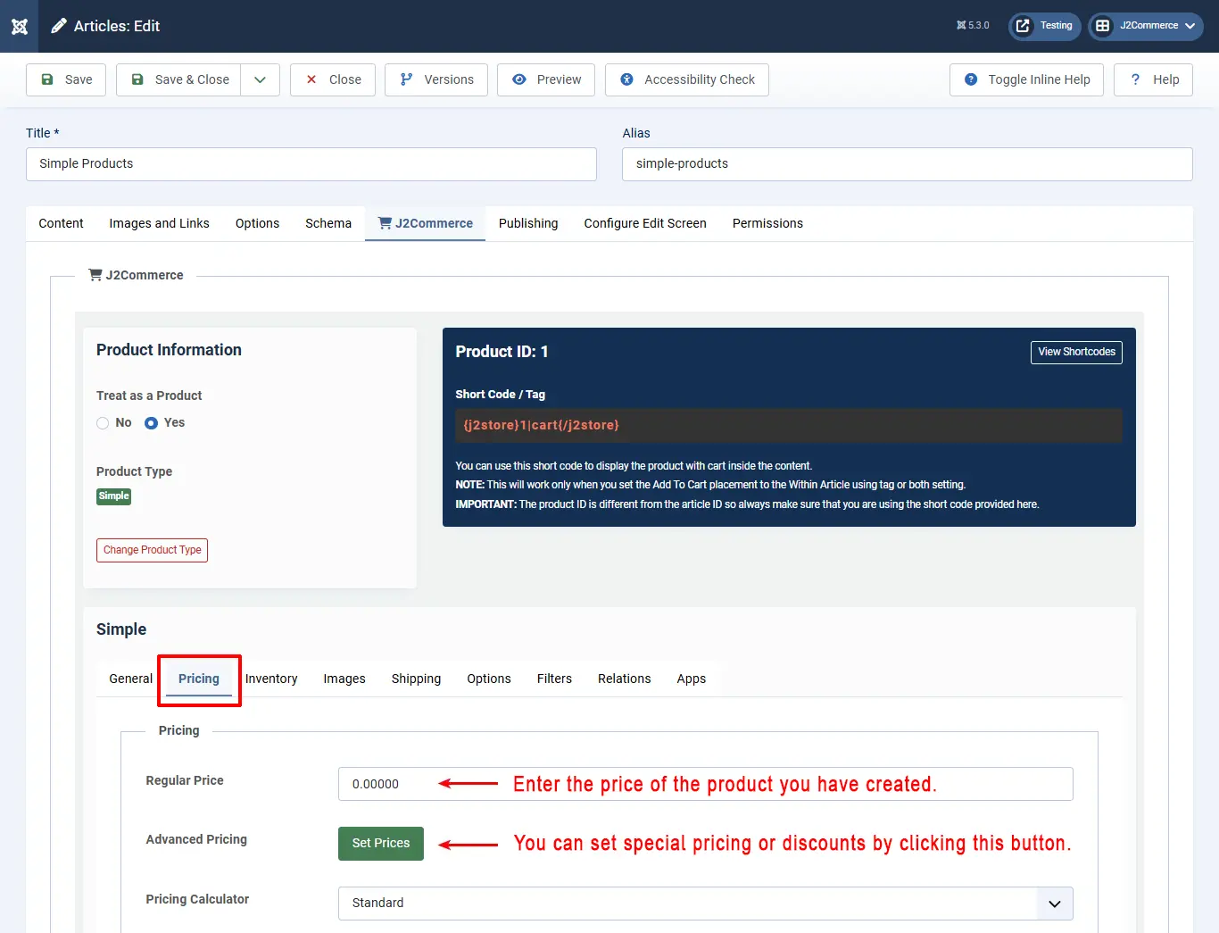Click the external link icon on Testing

[x=1023, y=26]
